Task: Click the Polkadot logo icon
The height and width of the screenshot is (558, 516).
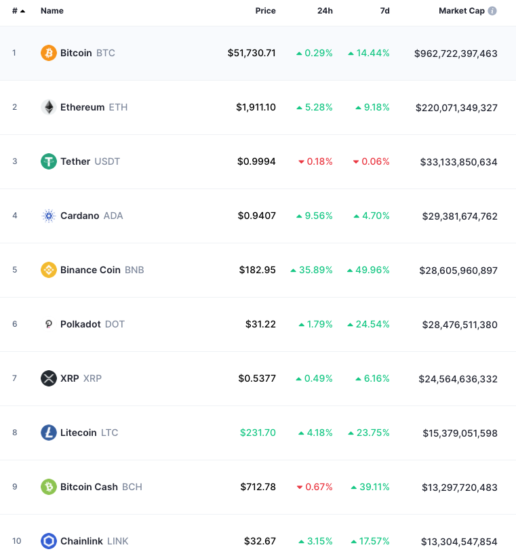Action: pyautogui.click(x=49, y=324)
